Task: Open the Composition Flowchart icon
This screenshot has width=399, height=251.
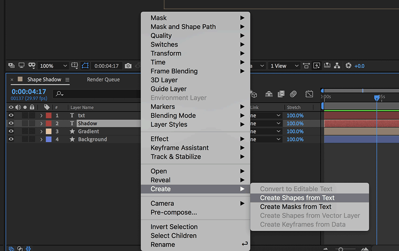Action: coord(337,66)
